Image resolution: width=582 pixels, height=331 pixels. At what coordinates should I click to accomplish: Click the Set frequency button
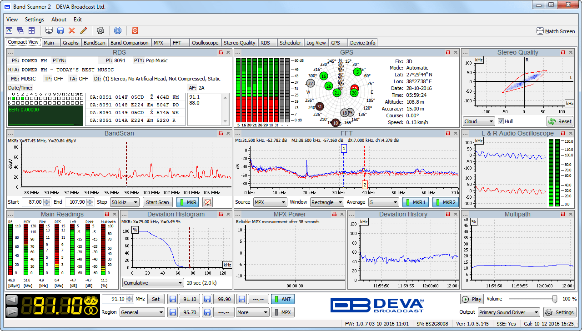pyautogui.click(x=156, y=299)
